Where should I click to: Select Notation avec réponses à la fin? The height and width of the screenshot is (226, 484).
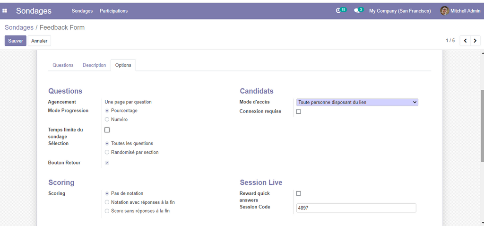[x=107, y=202]
